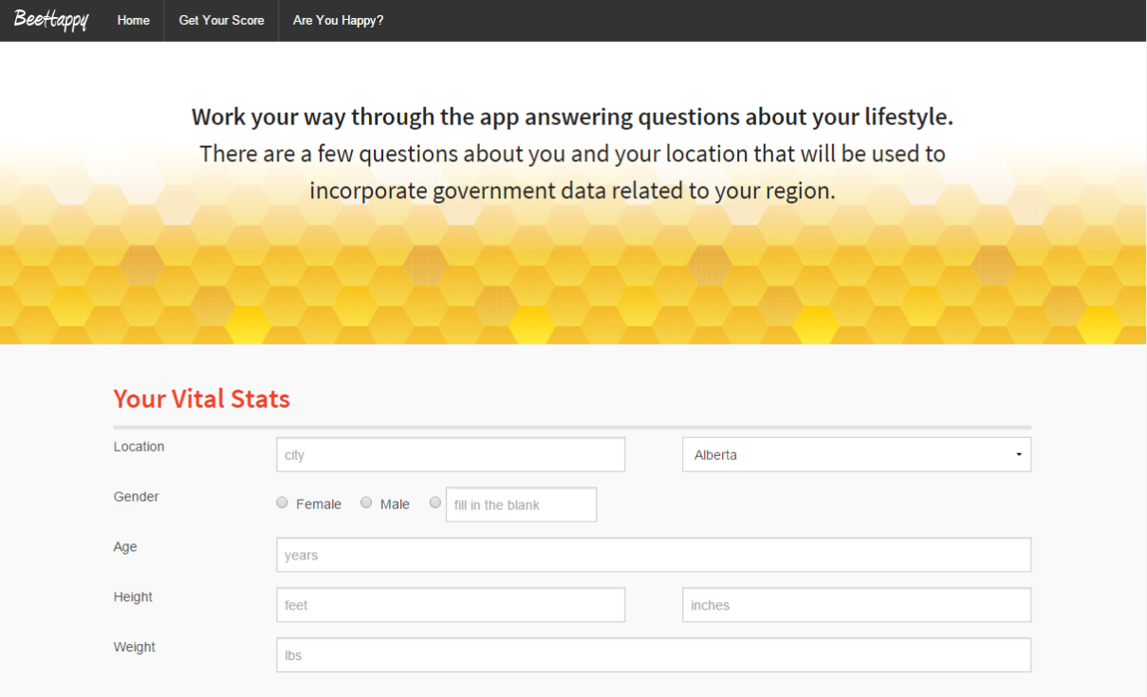Click the Age years input field

click(653, 555)
